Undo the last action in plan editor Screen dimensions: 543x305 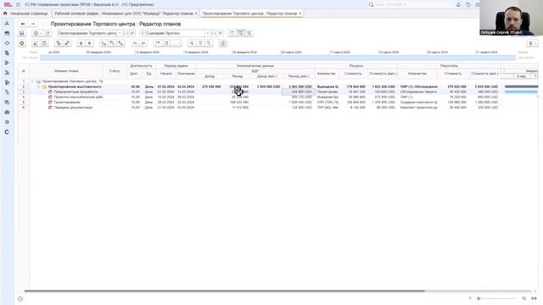[x=135, y=43]
